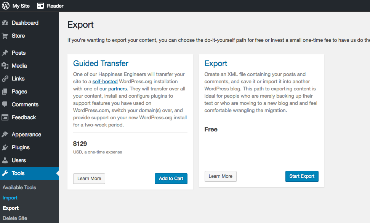Open the our partners link

click(113, 89)
